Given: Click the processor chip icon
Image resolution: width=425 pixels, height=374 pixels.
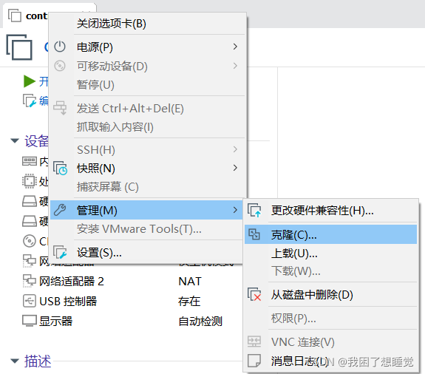Looking at the screenshot, I should pos(30,181).
